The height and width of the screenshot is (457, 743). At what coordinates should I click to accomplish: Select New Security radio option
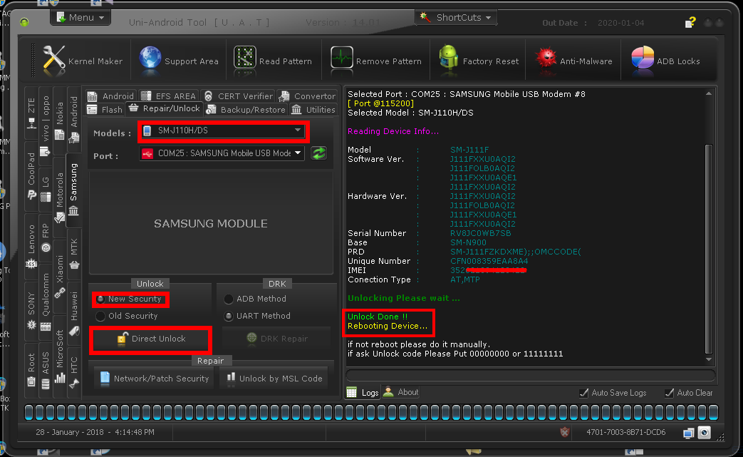click(x=129, y=299)
